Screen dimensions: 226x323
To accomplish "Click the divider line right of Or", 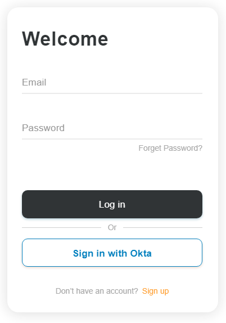I will coord(162,228).
